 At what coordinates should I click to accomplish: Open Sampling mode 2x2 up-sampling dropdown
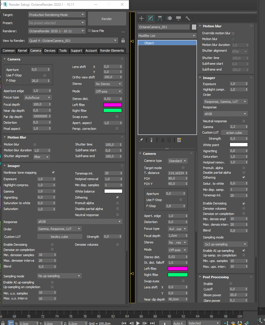226,244
